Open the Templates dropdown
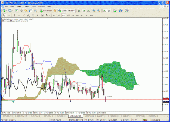Screen dimensions: 170x122 [127, 11]
